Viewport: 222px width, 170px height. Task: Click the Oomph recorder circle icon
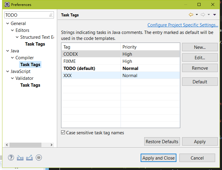pyautogui.click(x=39, y=157)
